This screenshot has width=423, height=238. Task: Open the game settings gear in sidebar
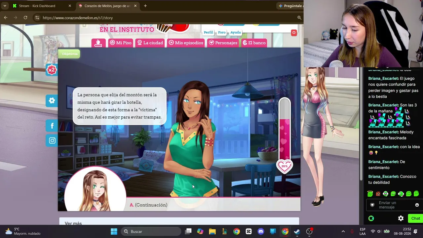click(x=52, y=101)
